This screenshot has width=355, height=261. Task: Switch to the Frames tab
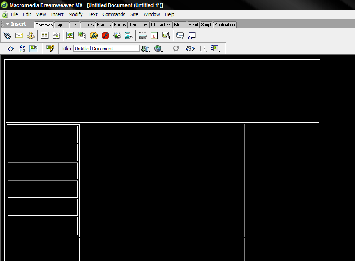pos(104,25)
